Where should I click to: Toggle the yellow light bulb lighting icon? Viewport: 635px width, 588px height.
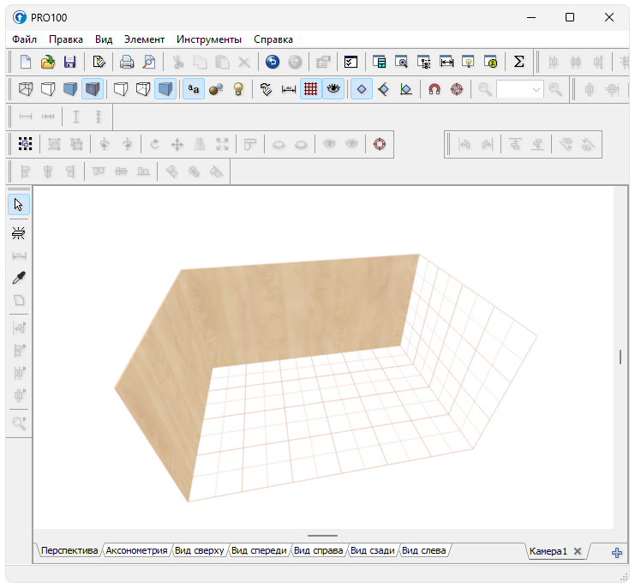pos(238,89)
